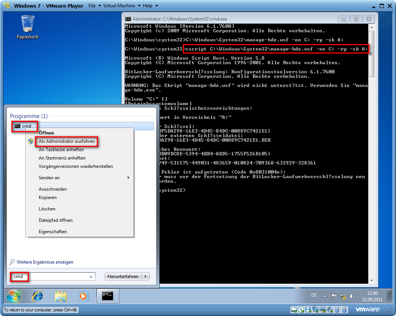Click the Windows Start orb
This screenshot has height=316, width=396.
13,296
